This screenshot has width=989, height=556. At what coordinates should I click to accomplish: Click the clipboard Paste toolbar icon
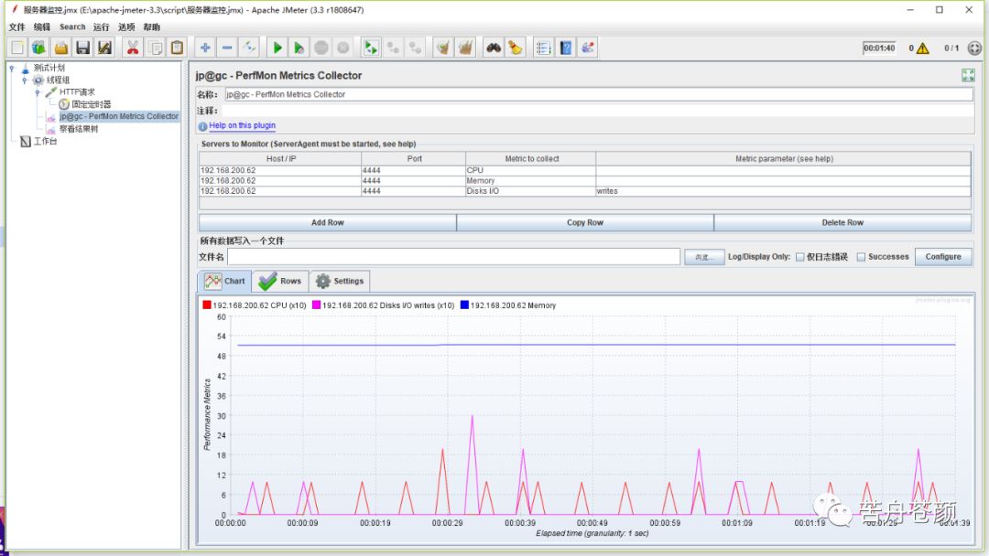click(x=178, y=48)
